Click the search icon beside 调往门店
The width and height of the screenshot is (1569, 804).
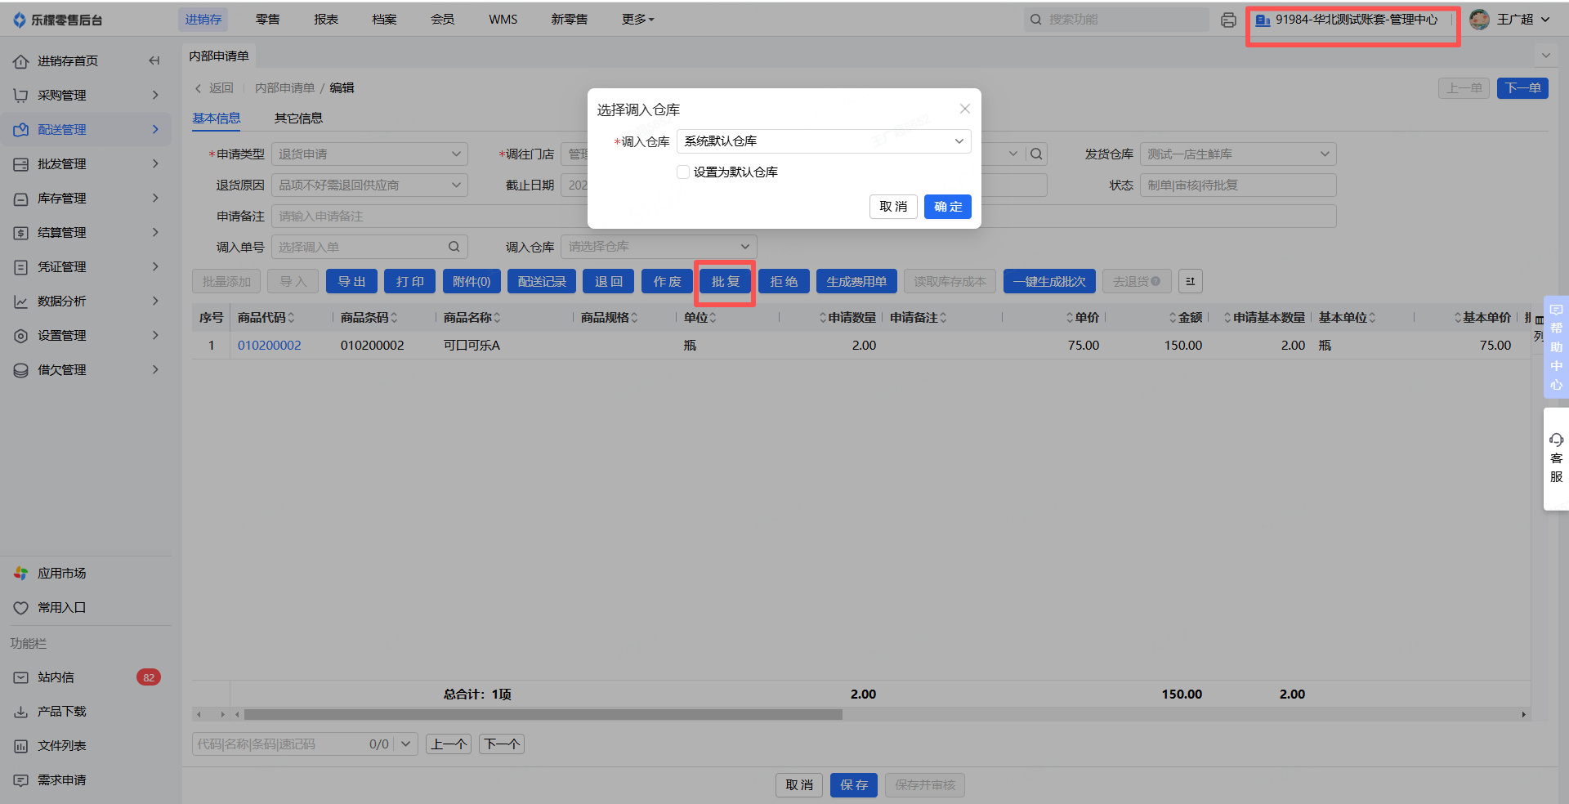pos(1036,154)
